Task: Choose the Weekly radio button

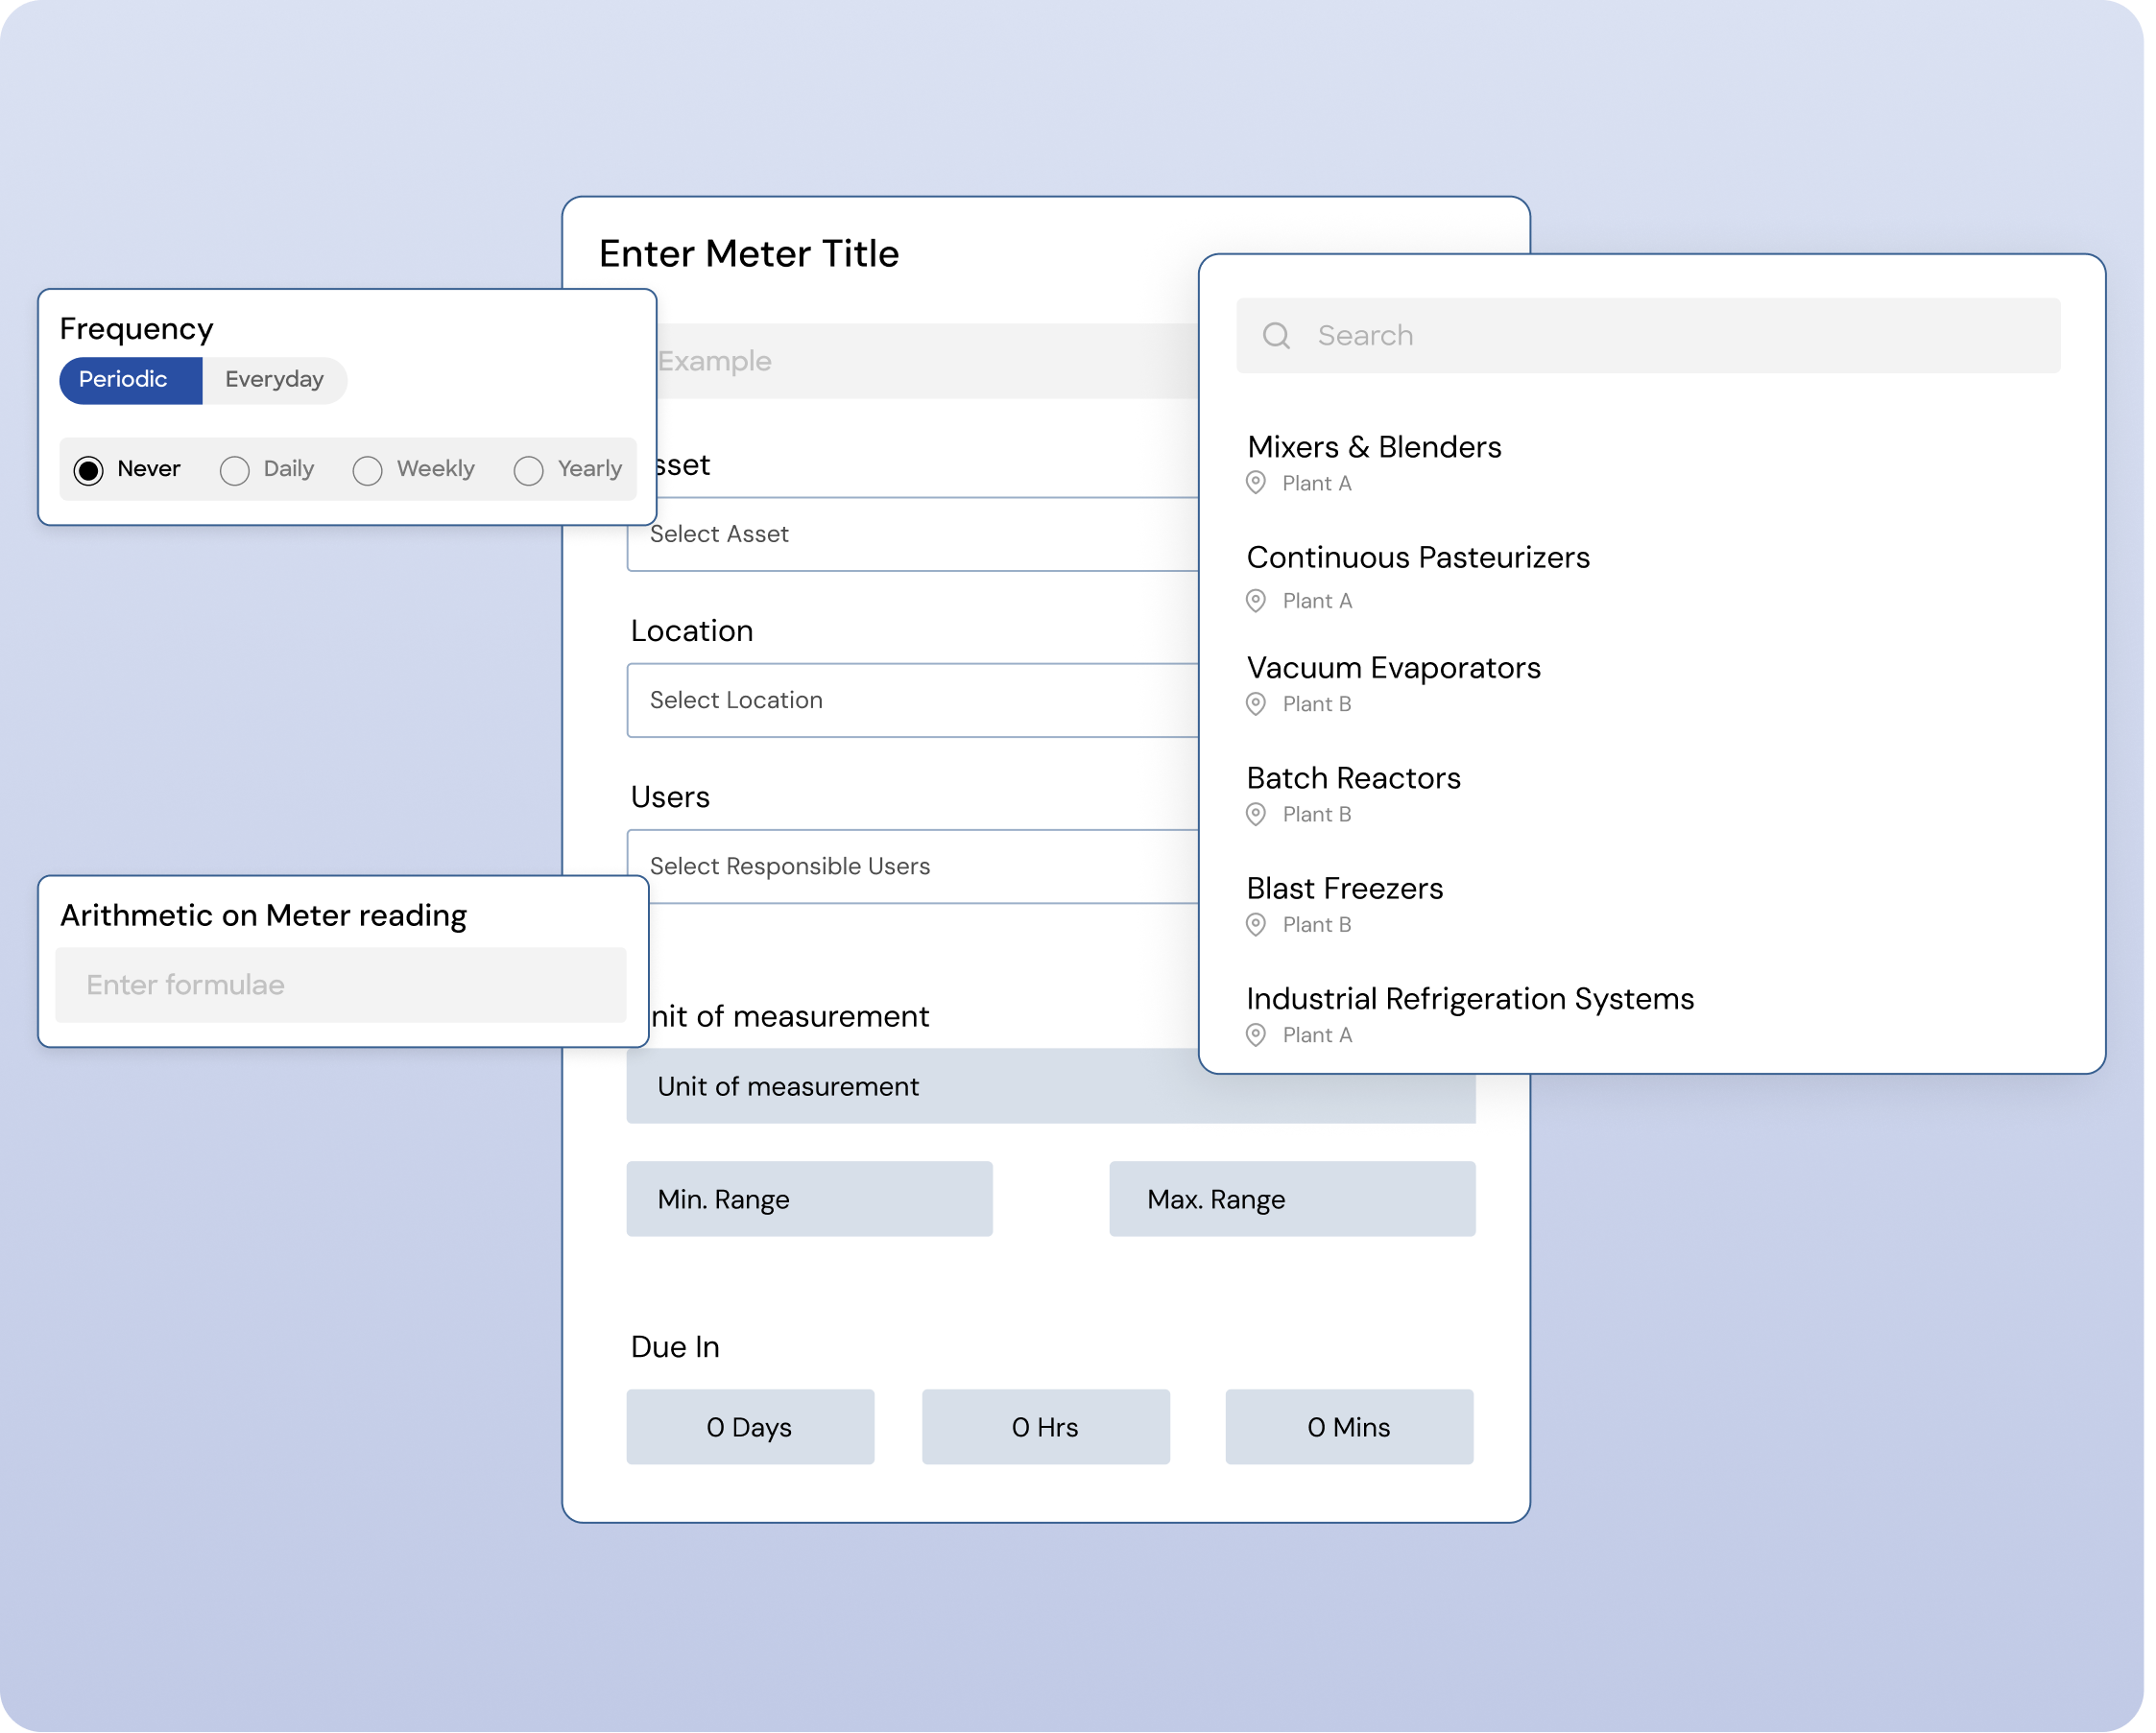Action: tap(368, 470)
